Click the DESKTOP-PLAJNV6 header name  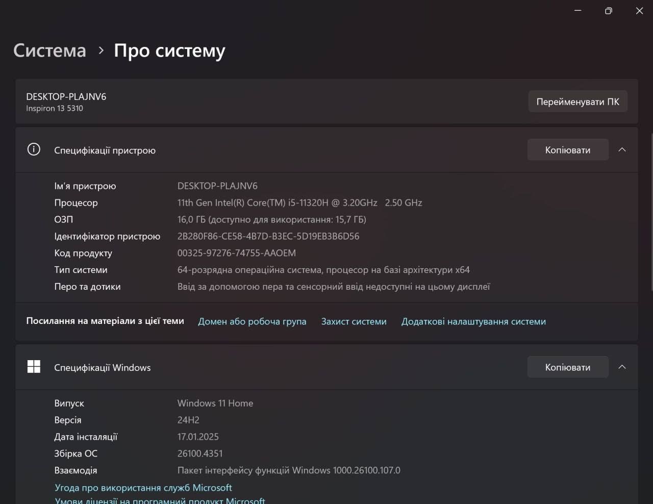click(66, 96)
